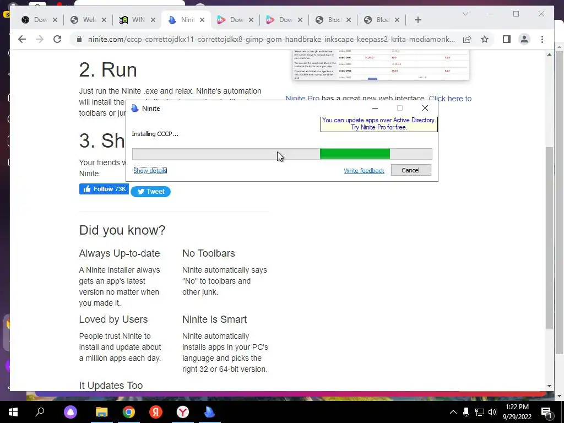Close the WIN tab
This screenshot has height=423, width=564.
point(153,20)
